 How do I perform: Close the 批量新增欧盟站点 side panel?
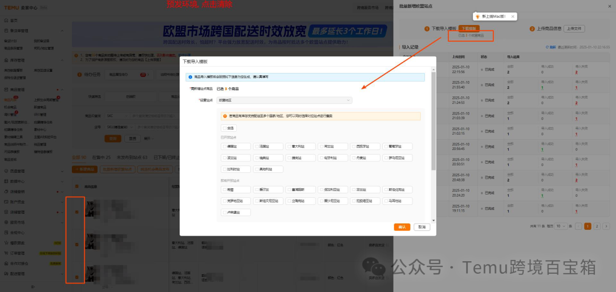coord(610,6)
